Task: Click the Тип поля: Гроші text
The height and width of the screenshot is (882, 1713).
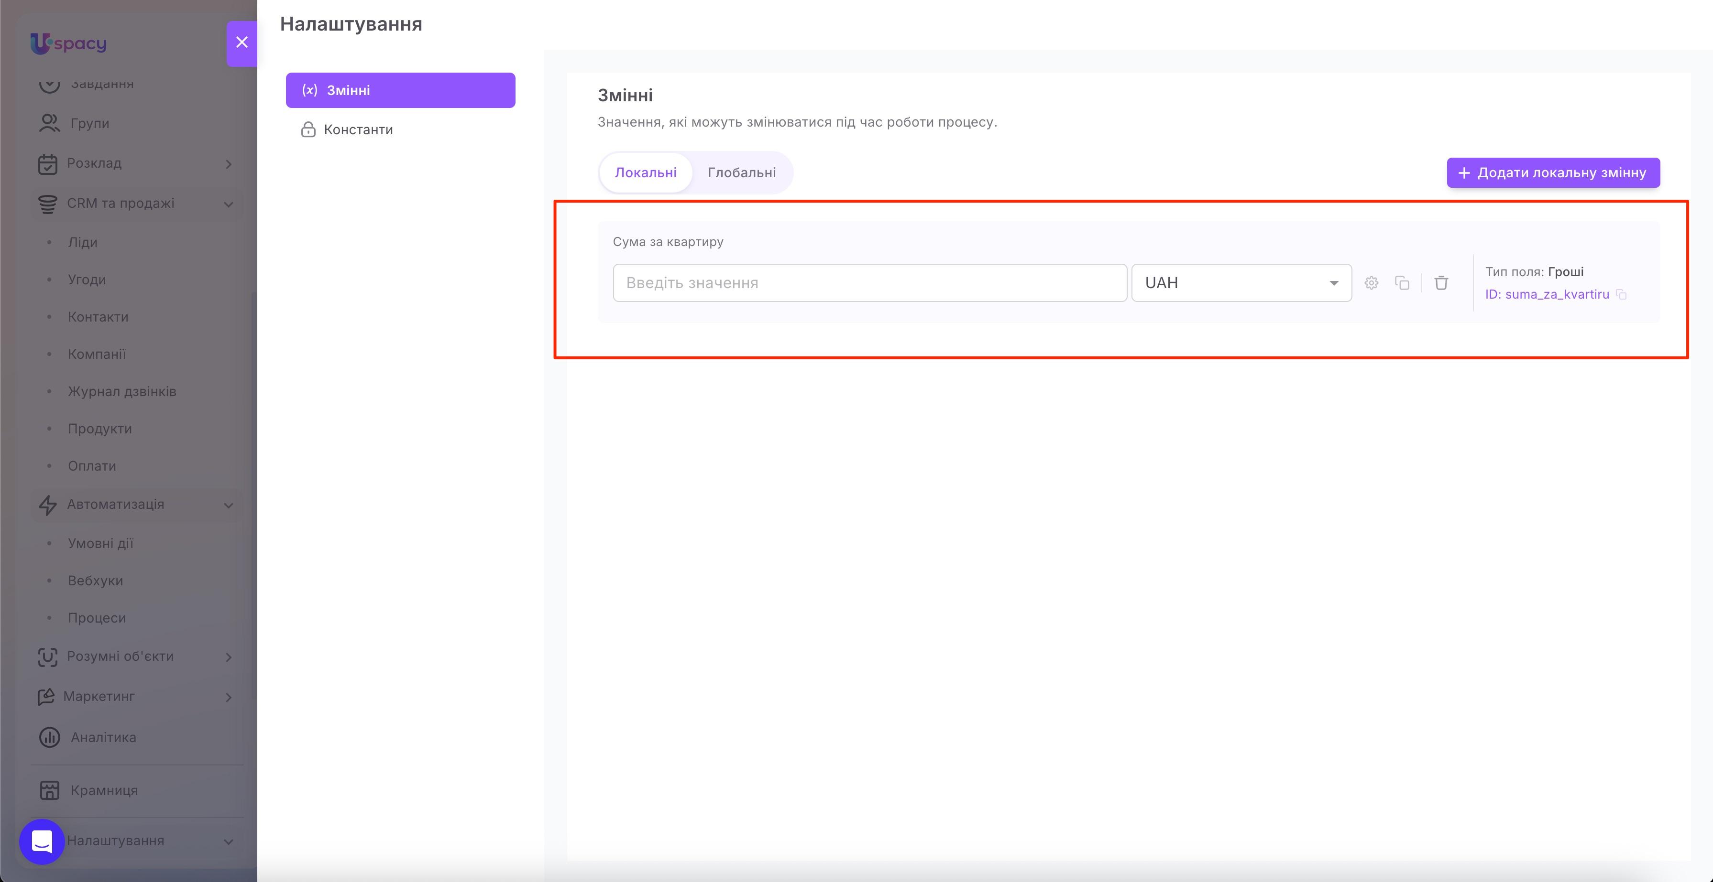Action: point(1534,272)
